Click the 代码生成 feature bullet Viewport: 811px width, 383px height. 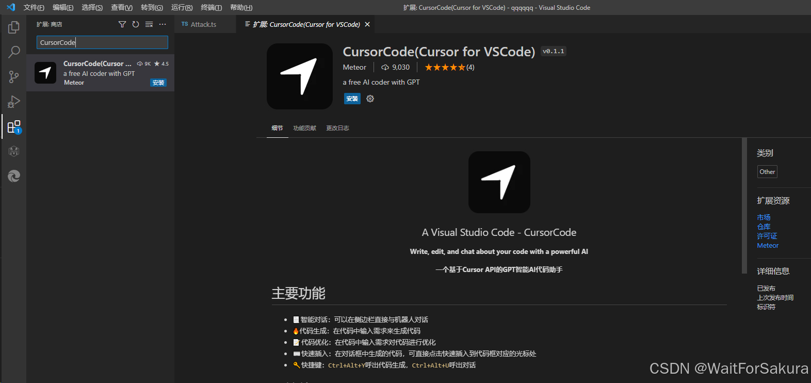tap(356, 331)
